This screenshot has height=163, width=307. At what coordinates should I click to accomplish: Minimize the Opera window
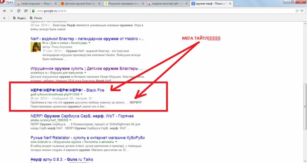[287, 2]
